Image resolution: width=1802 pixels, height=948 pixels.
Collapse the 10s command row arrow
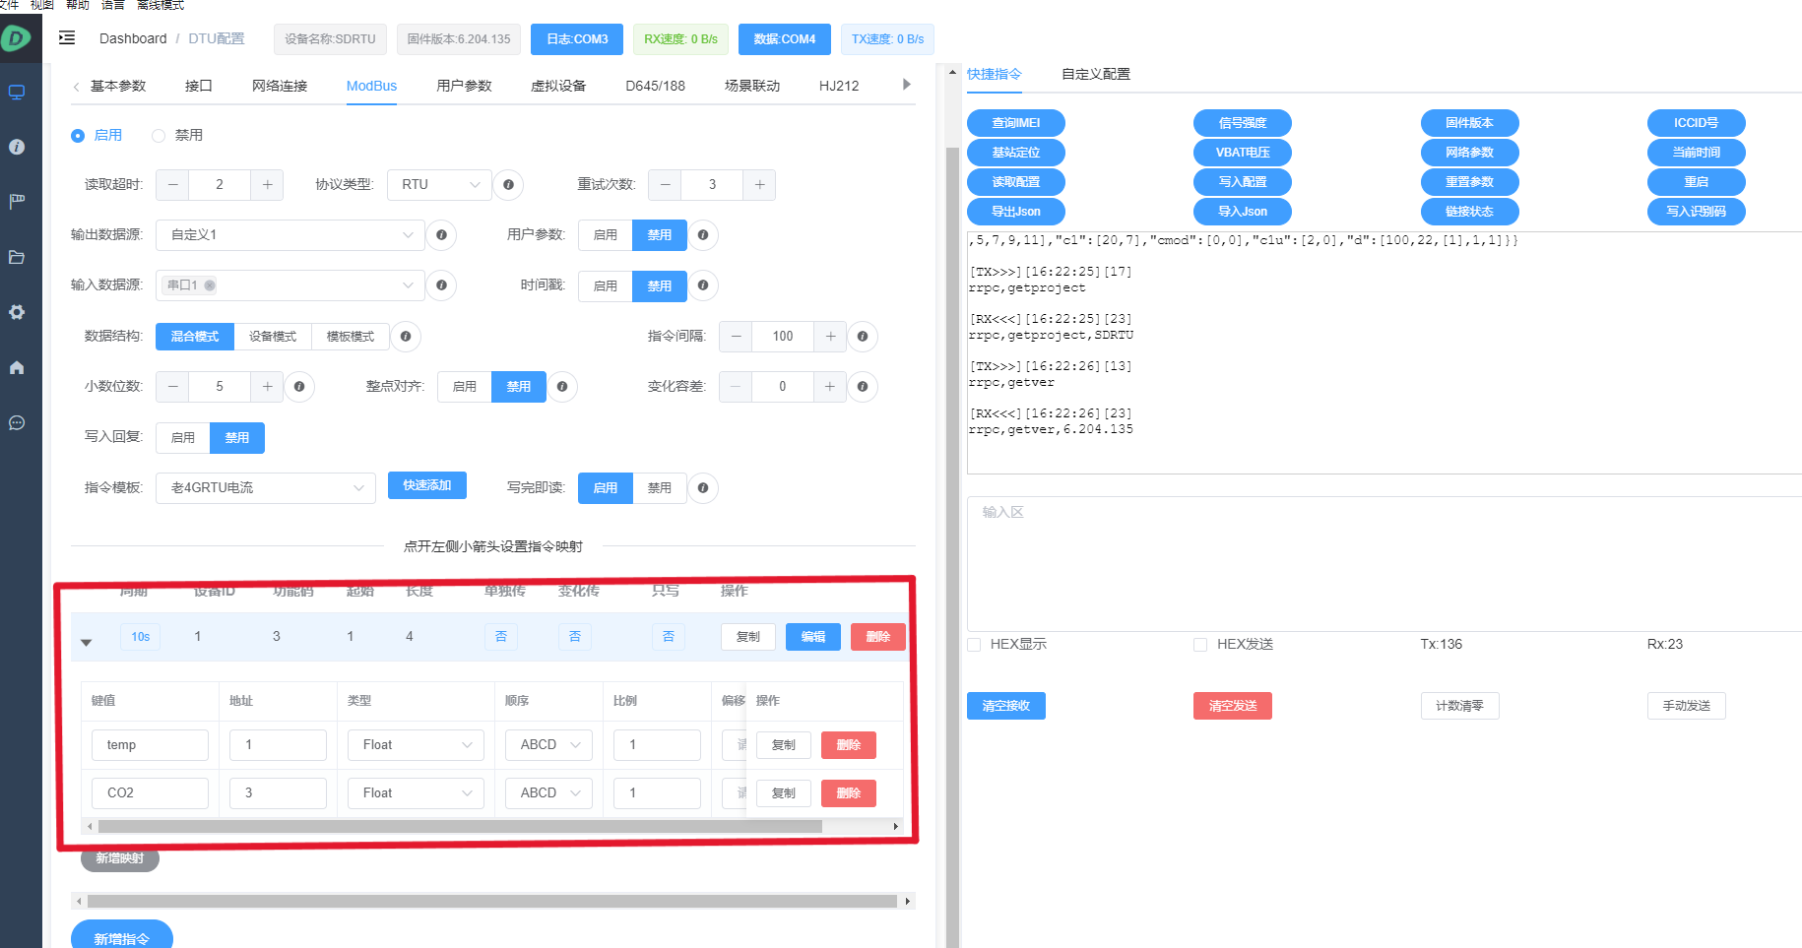pyautogui.click(x=87, y=642)
